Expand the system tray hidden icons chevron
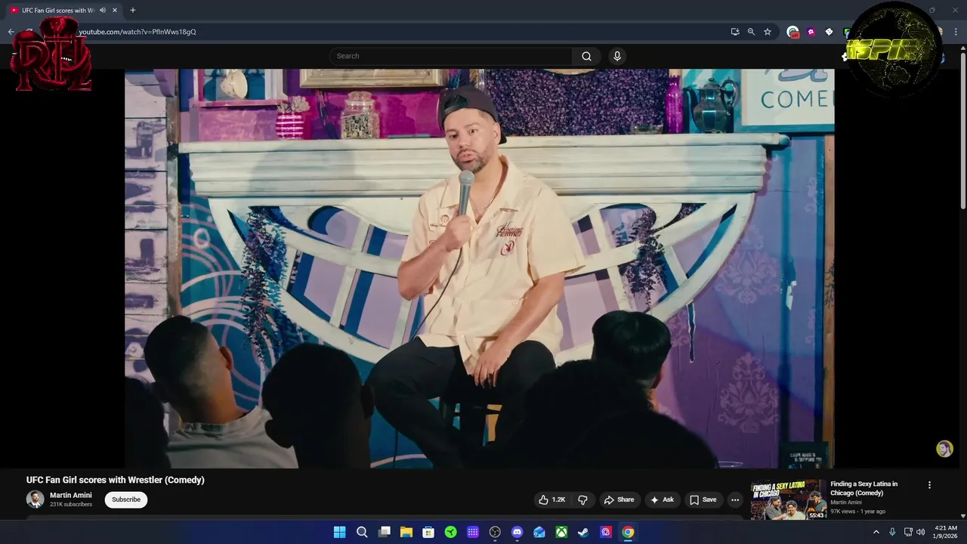 [x=876, y=532]
